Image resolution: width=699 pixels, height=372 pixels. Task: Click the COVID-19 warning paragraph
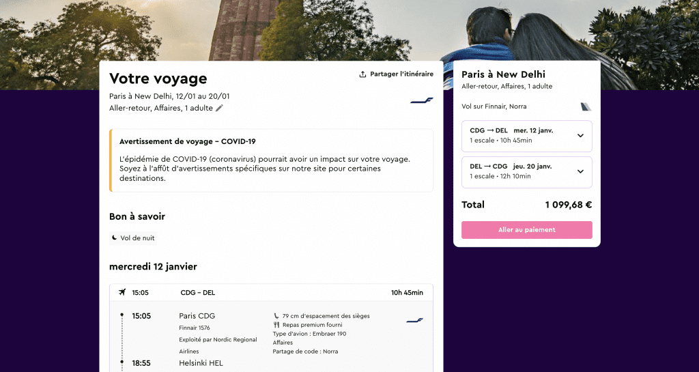coord(265,169)
